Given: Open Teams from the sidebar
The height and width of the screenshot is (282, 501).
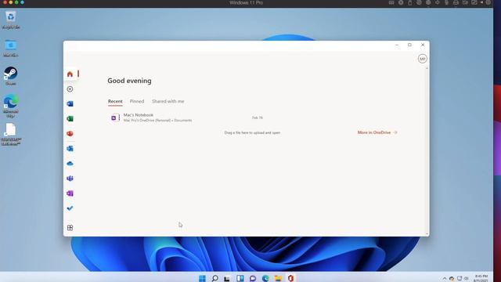Looking at the screenshot, I should (70, 179).
